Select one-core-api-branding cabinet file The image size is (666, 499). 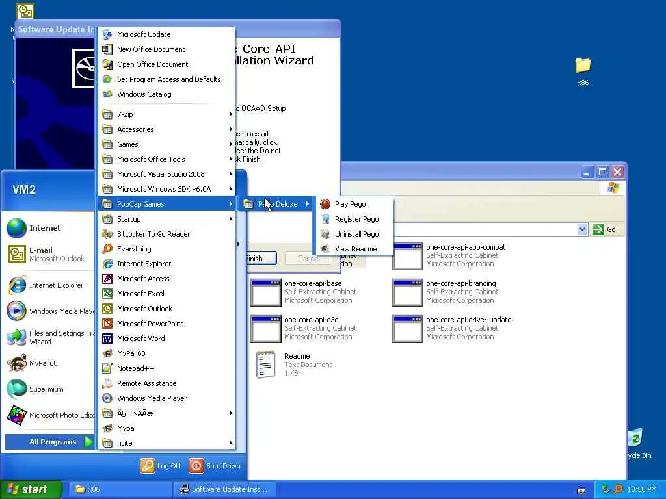[x=446, y=292]
